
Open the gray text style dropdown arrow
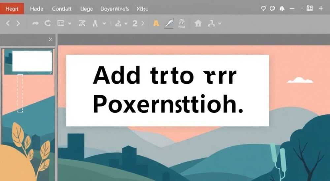[104, 23]
